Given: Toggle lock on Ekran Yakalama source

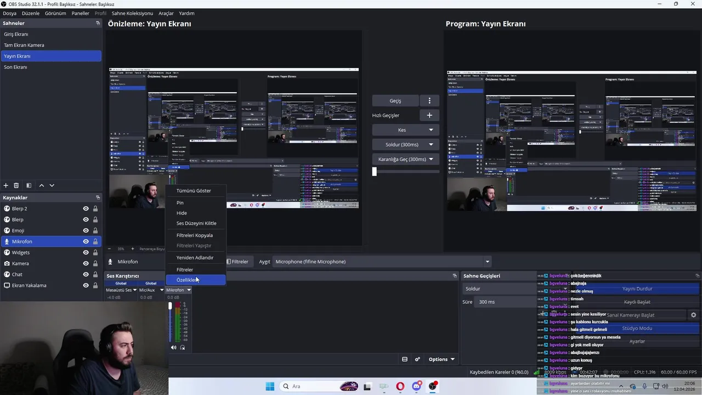Looking at the screenshot, I should (x=95, y=285).
